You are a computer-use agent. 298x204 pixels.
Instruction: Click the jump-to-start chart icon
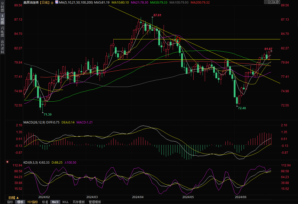coord(270,2)
